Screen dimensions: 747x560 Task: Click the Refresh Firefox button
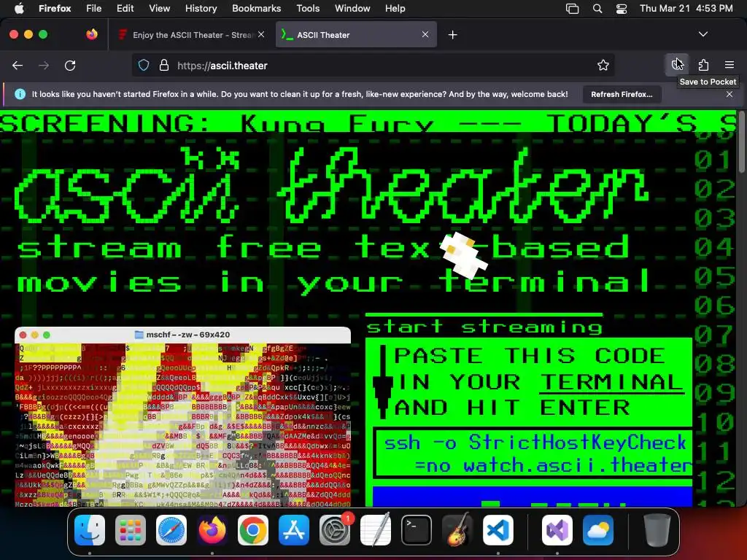622,94
